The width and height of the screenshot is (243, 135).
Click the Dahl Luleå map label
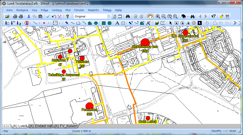148,121
